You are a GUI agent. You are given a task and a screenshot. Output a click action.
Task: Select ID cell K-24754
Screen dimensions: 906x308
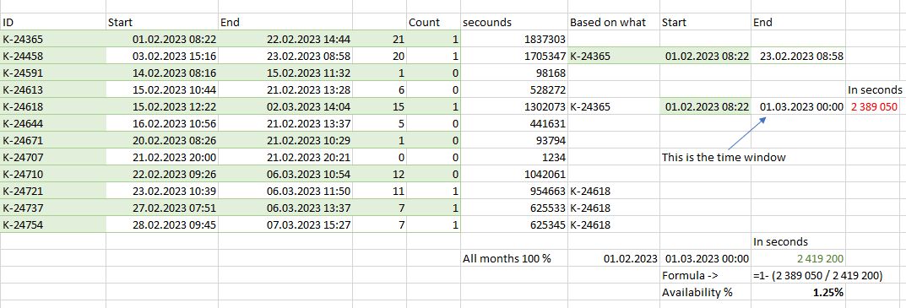pyautogui.click(x=53, y=224)
